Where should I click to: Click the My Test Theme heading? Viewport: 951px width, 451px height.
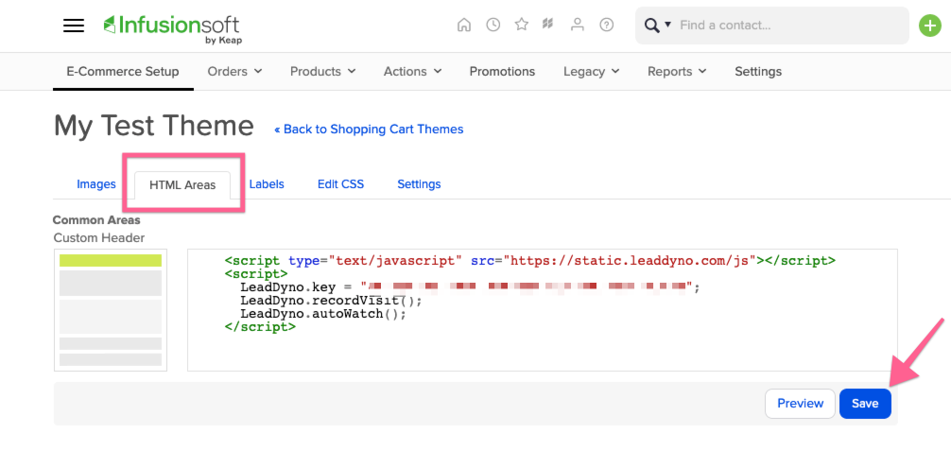pos(154,126)
